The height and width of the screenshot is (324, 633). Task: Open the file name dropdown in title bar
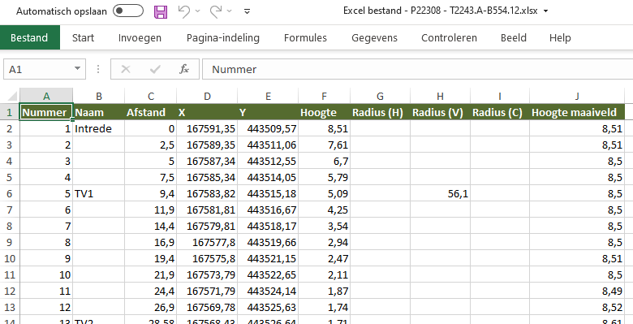[546, 11]
